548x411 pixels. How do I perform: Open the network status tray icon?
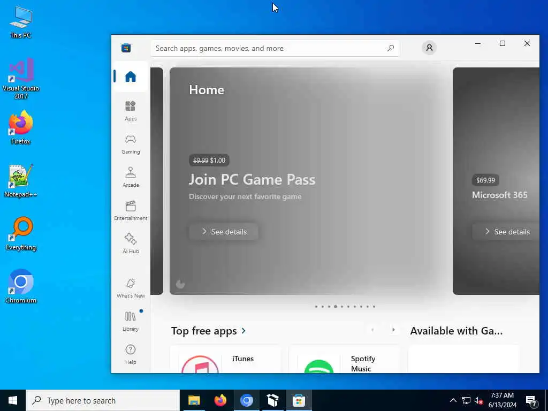coord(466,400)
